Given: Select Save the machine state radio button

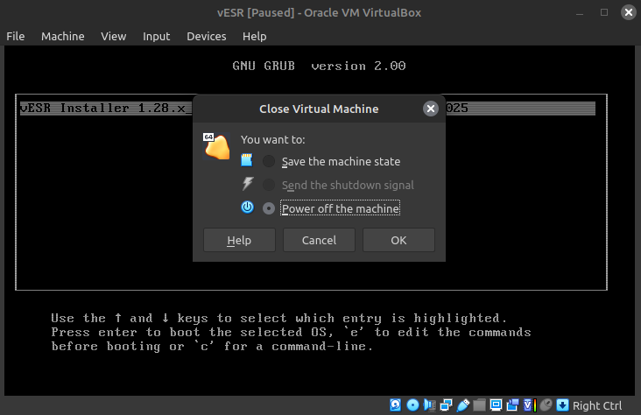Looking at the screenshot, I should [269, 161].
